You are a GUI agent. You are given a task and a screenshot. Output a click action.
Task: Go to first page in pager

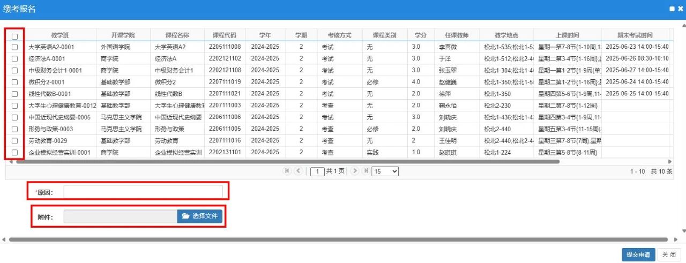click(287, 171)
